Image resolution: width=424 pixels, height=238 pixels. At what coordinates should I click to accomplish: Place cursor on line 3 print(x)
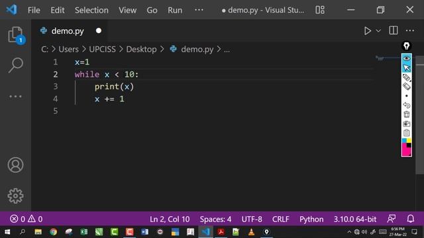[114, 87]
